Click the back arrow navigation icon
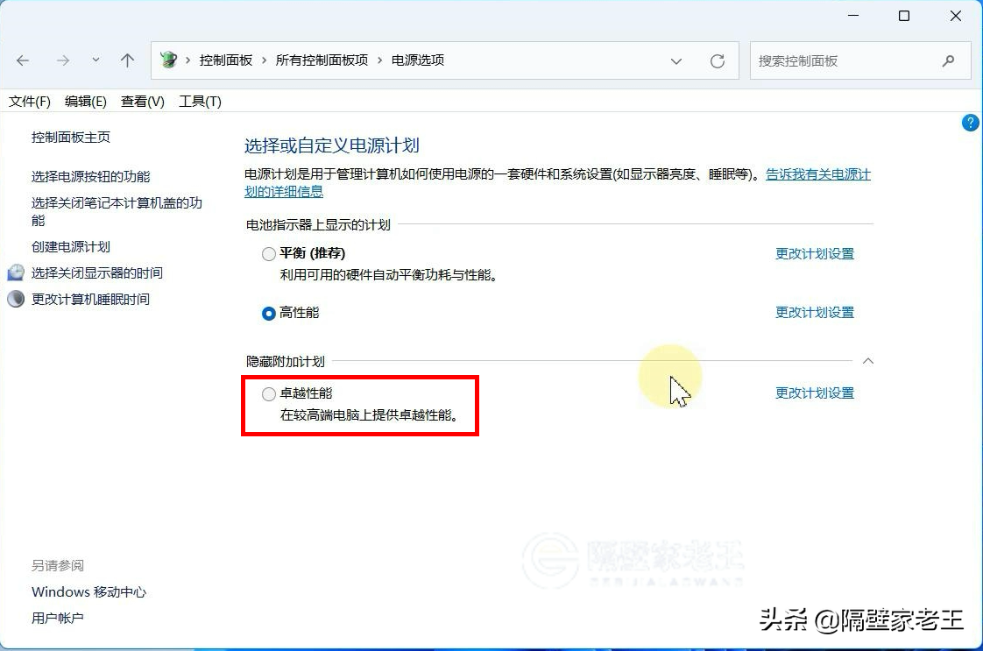The width and height of the screenshot is (983, 651). [23, 60]
